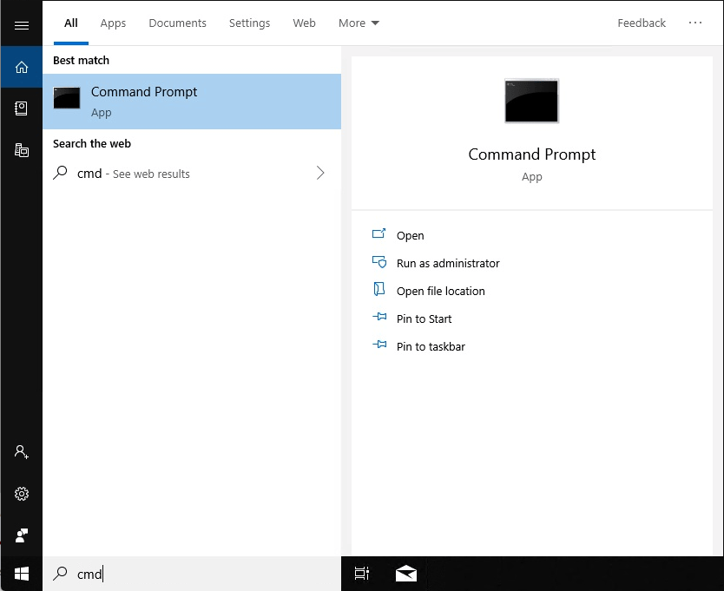This screenshot has width=724, height=591.
Task: Open the Notebook icon in sidebar
Action: click(x=22, y=108)
